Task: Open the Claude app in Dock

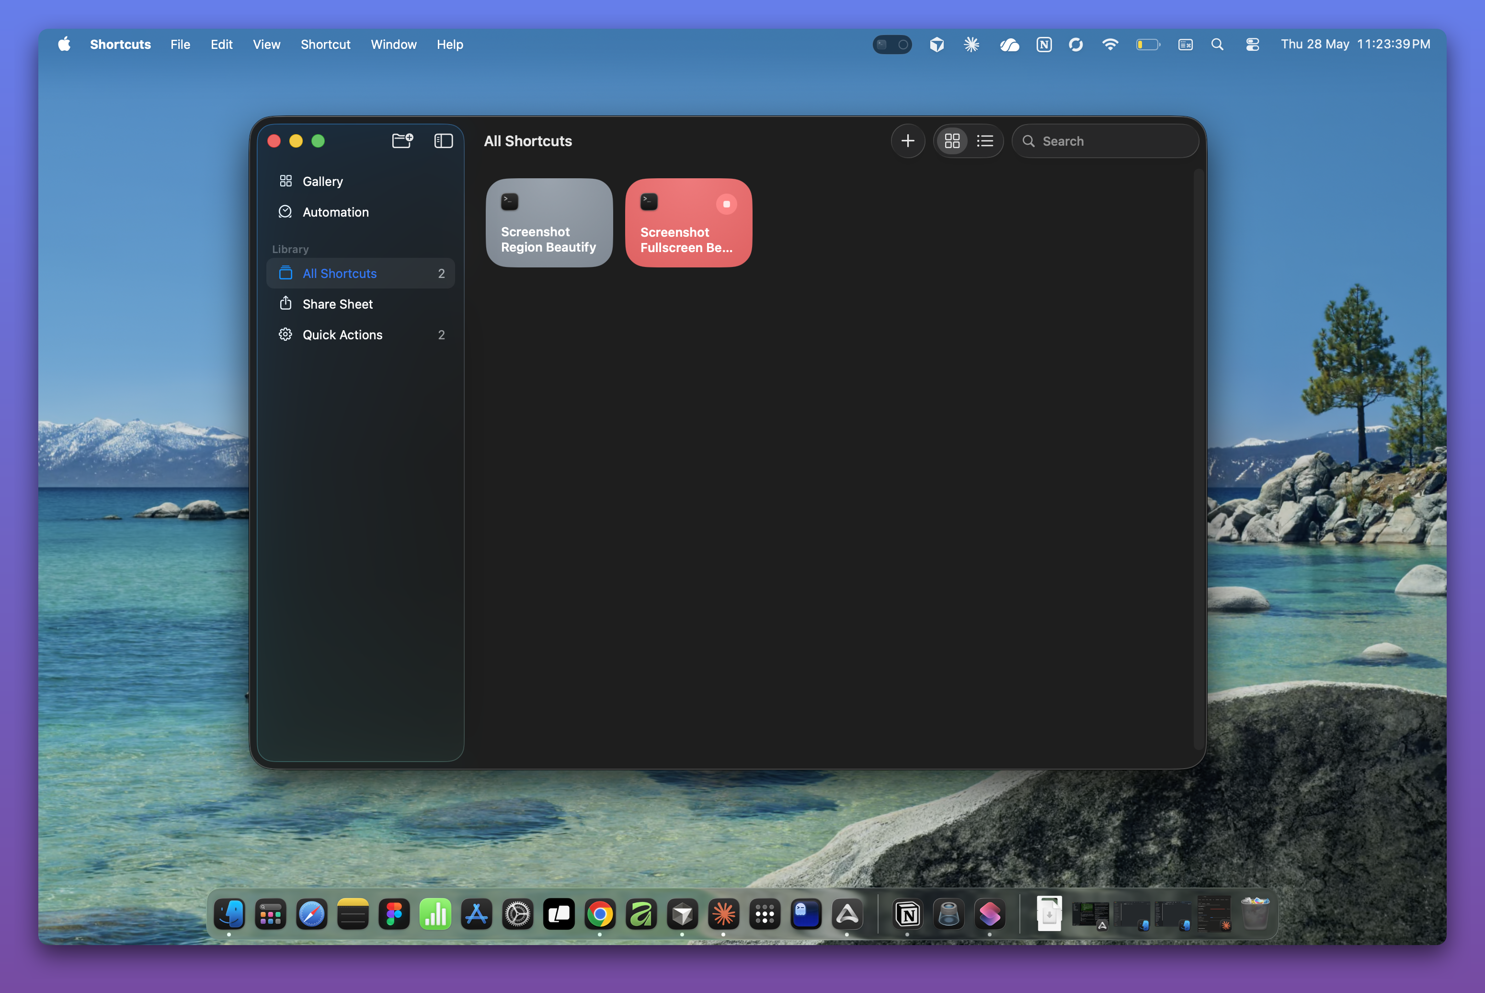Action: click(x=723, y=914)
